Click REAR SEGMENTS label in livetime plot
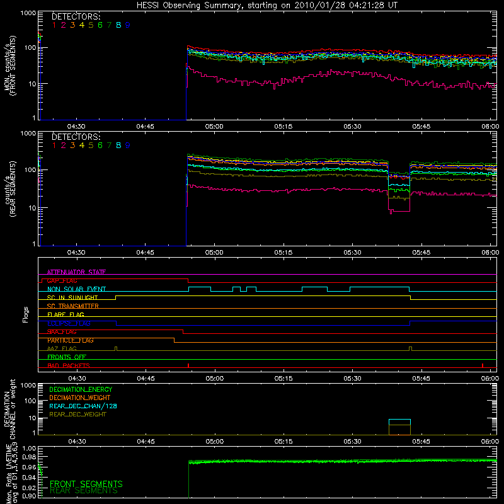This screenshot has height=504, width=504. point(84,491)
